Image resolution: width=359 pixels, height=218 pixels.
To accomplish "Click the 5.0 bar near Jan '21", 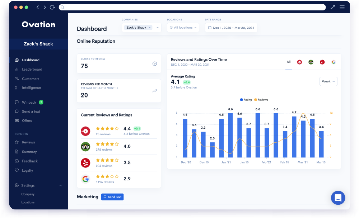I will pos(230,135).
